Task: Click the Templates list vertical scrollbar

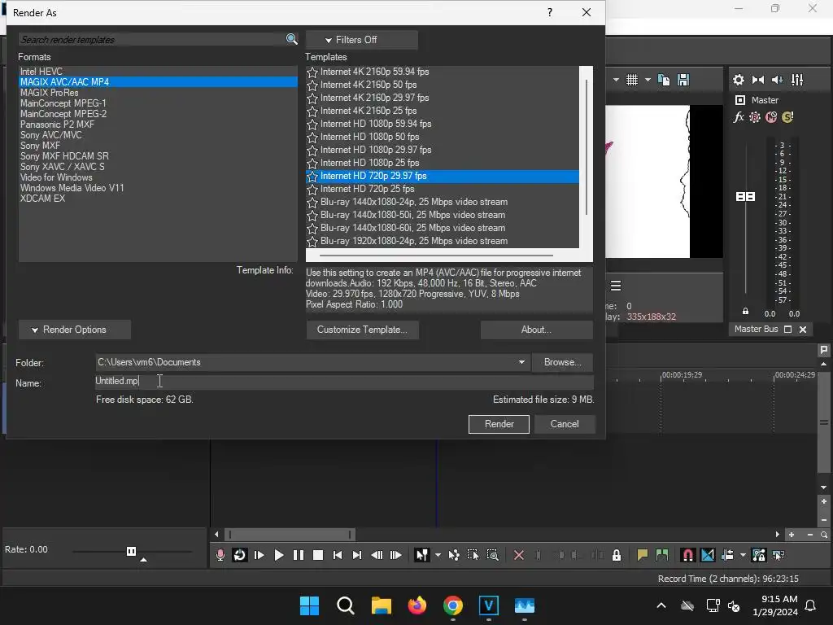Action: tap(587, 147)
